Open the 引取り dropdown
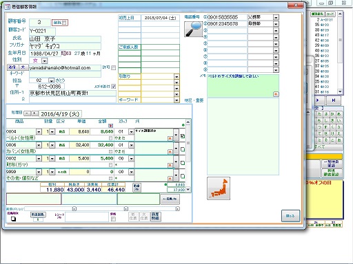Screen dimensions: 353x264 coord(176,76)
